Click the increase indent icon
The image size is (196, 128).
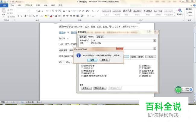[x=83, y=11]
